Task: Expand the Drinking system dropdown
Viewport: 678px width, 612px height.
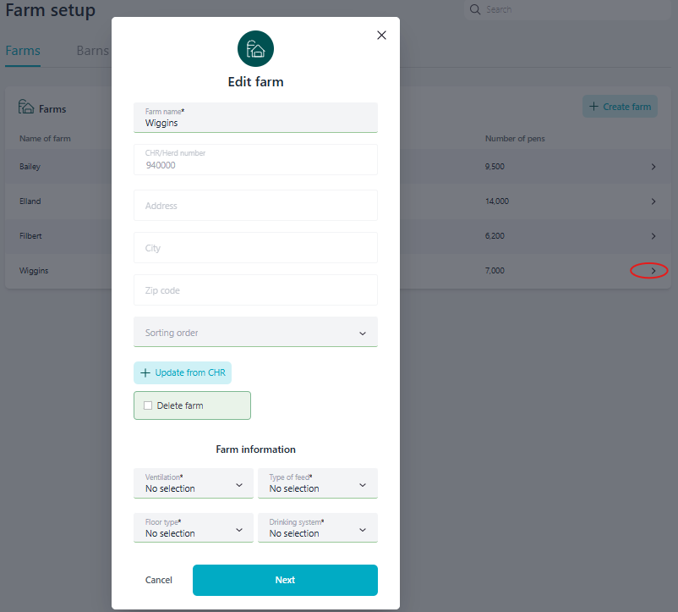Action: (318, 528)
